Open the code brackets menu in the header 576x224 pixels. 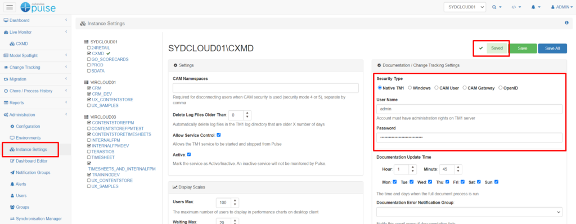[516, 7]
